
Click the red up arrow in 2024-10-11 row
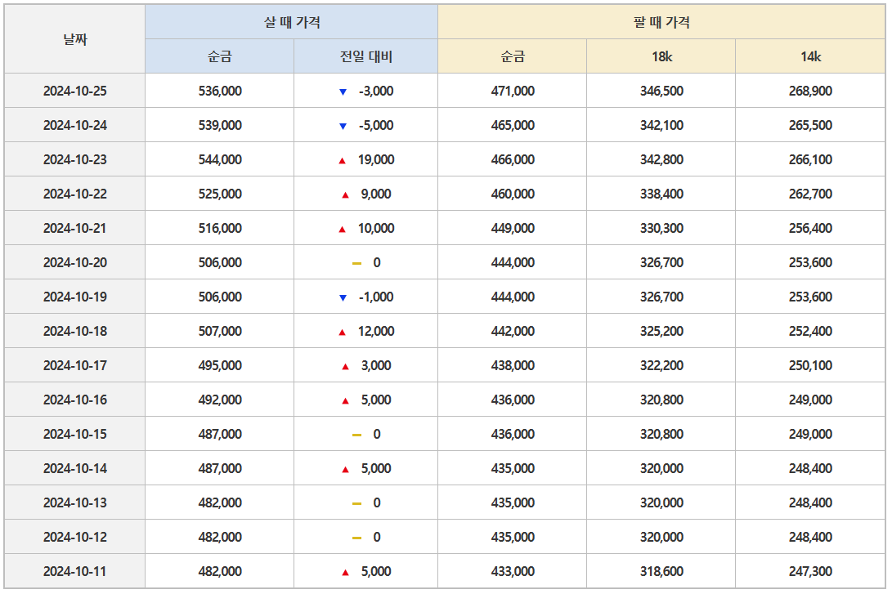(x=345, y=573)
